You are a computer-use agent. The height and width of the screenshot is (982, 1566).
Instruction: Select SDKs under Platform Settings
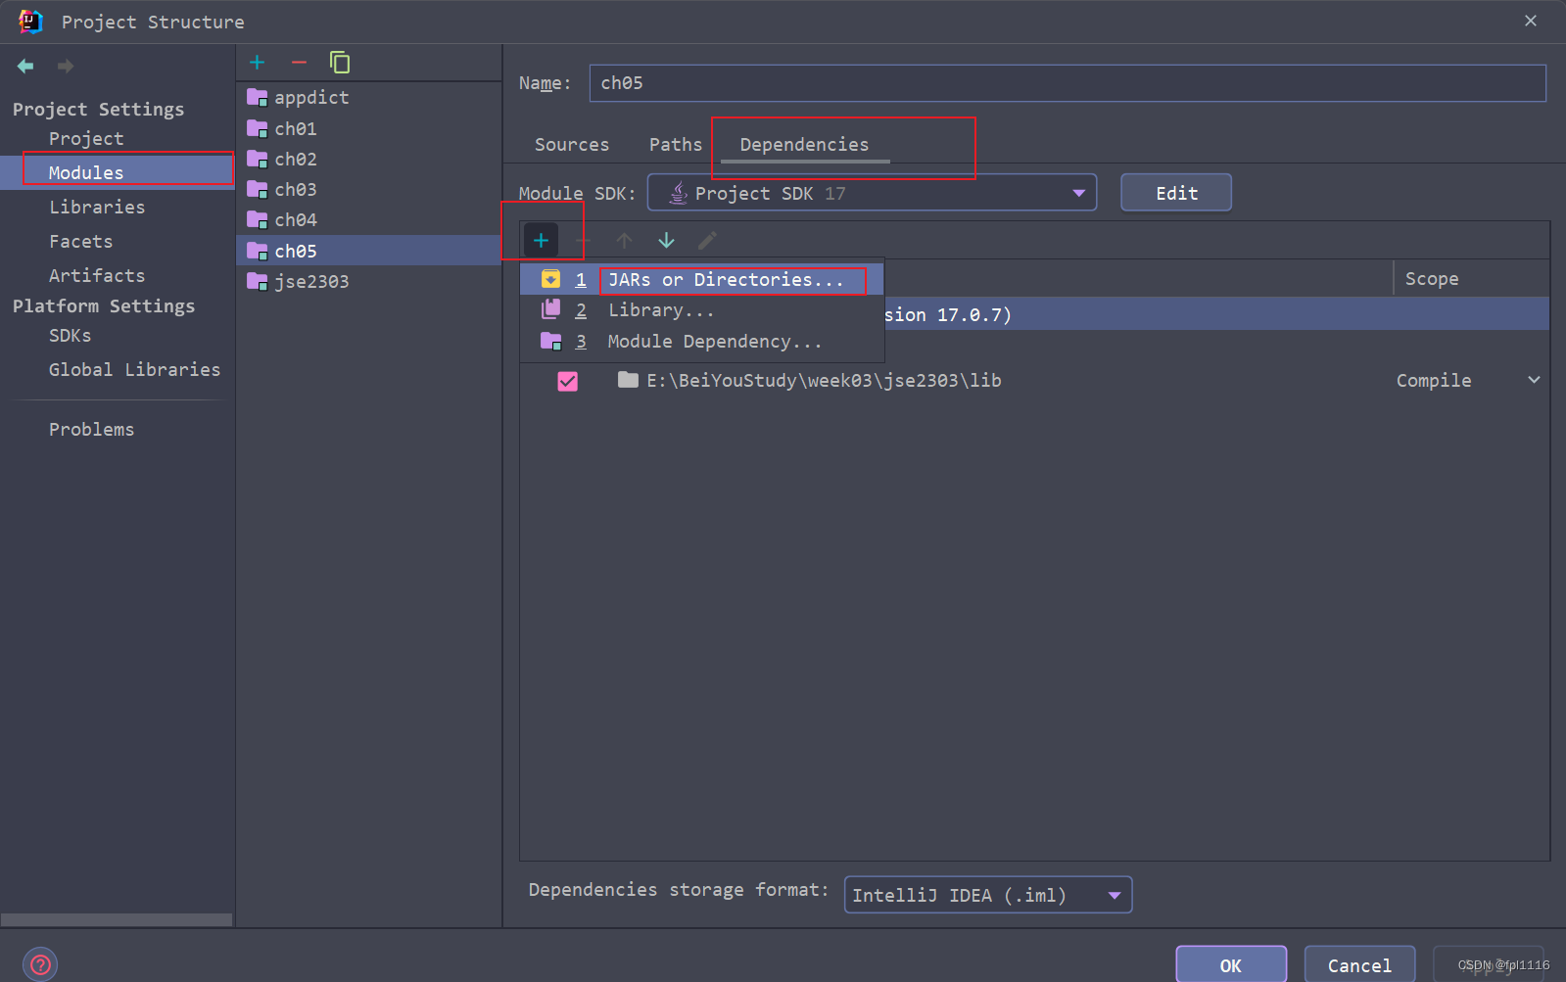point(70,335)
